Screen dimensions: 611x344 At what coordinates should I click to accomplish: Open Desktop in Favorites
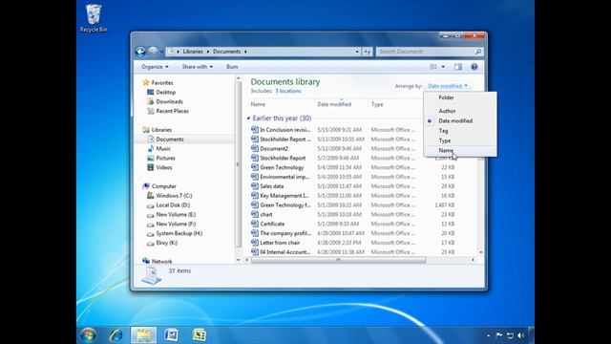tap(165, 92)
